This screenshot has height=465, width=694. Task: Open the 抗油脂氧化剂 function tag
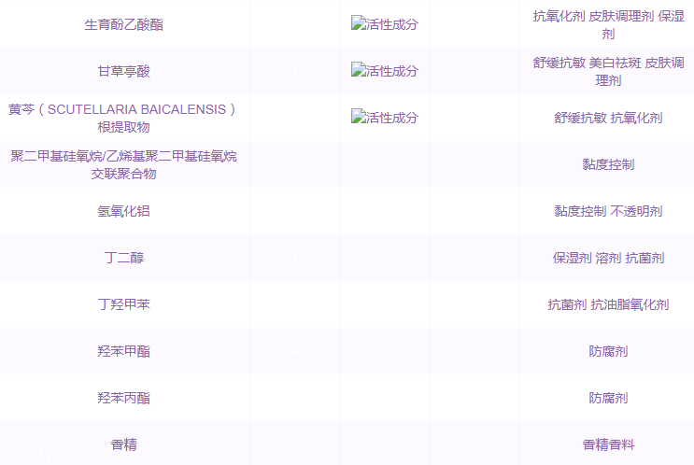pos(629,304)
